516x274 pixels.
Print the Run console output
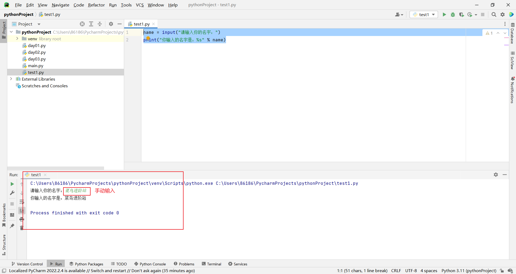point(22,219)
